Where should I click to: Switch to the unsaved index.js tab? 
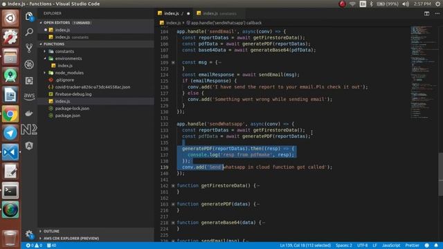[174, 13]
